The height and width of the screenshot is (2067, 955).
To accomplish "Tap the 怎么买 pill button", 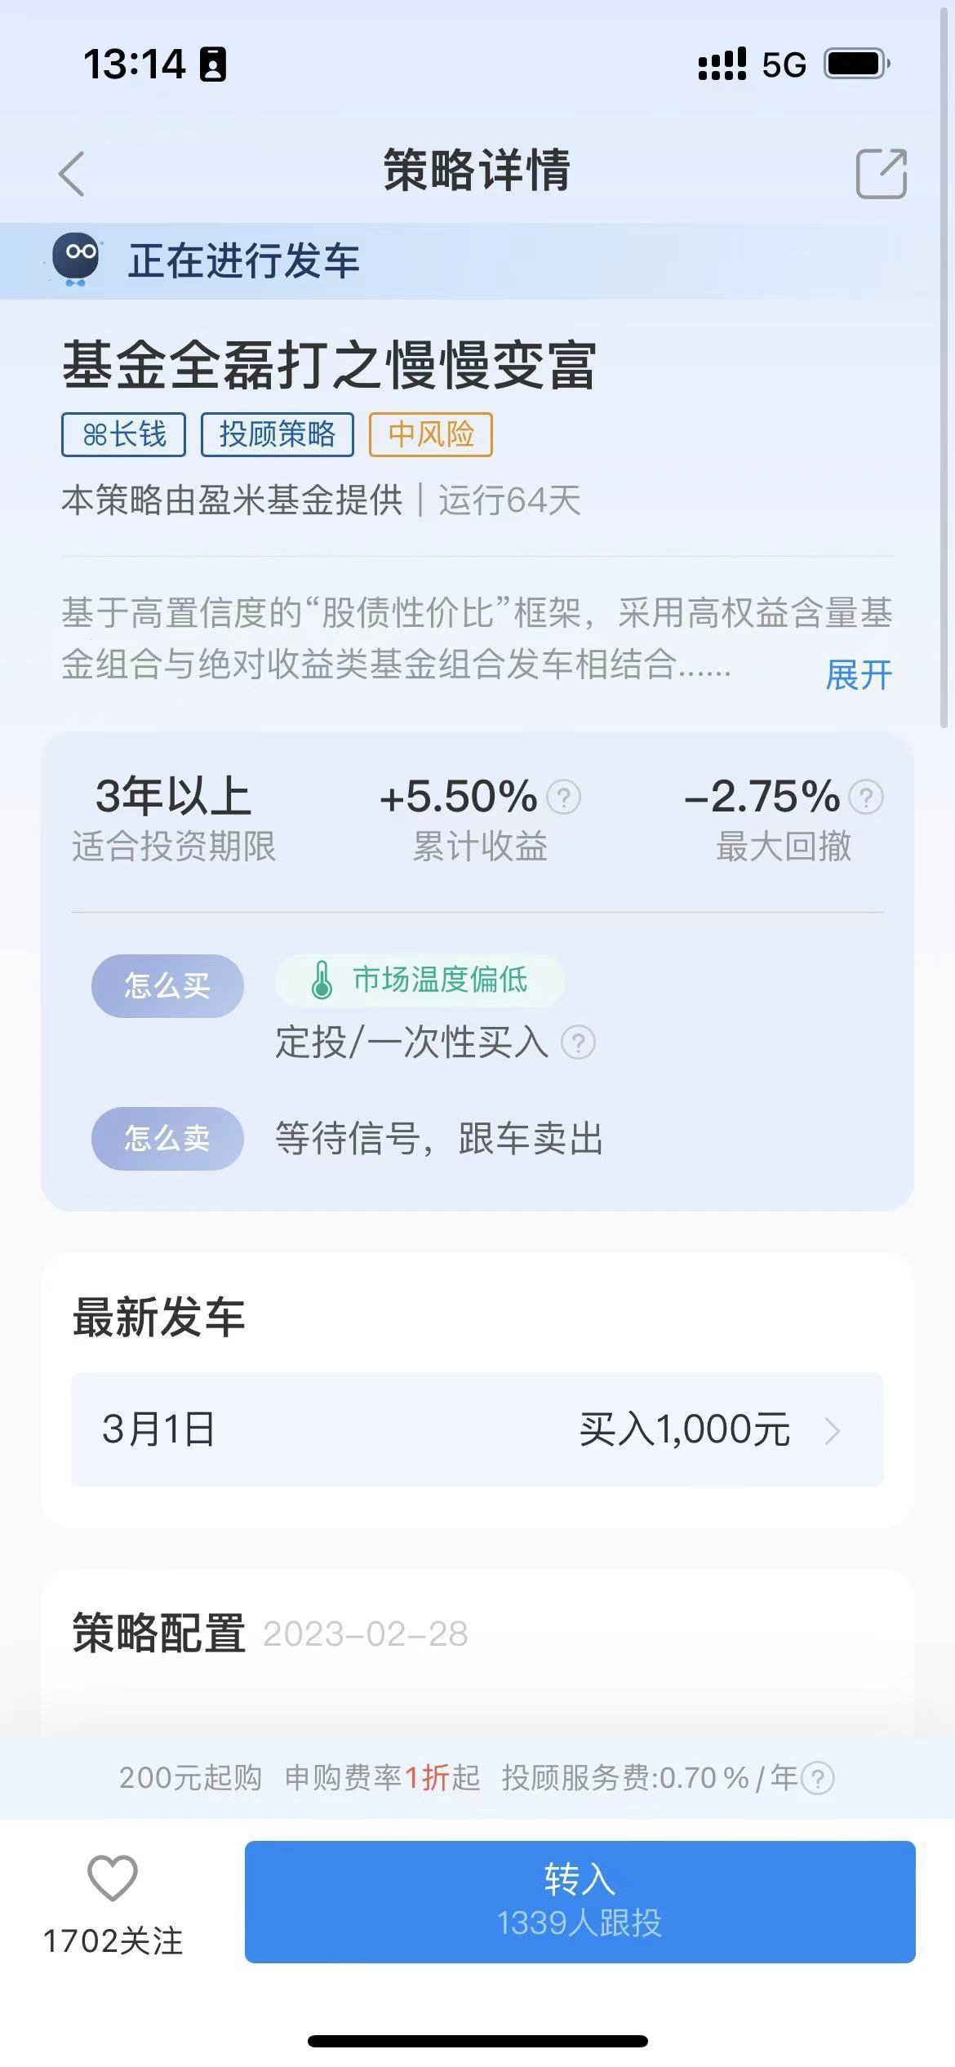I will tap(167, 985).
